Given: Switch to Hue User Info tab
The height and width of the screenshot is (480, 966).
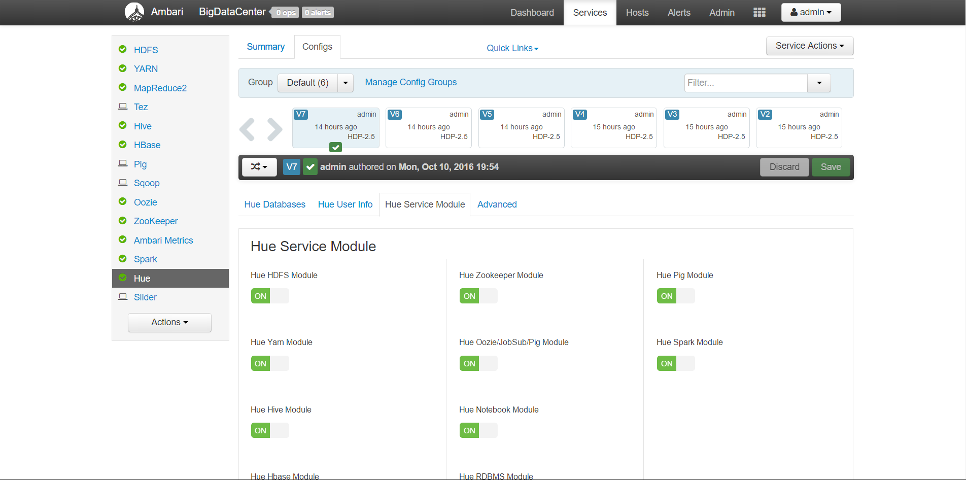Looking at the screenshot, I should [345, 204].
